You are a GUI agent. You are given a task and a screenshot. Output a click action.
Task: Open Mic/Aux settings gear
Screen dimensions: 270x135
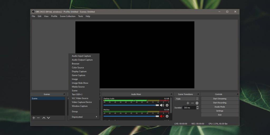click(x=167, y=116)
